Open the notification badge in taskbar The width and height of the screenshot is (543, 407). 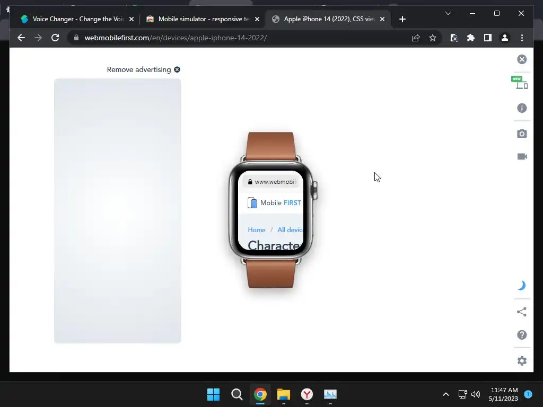[528, 394]
